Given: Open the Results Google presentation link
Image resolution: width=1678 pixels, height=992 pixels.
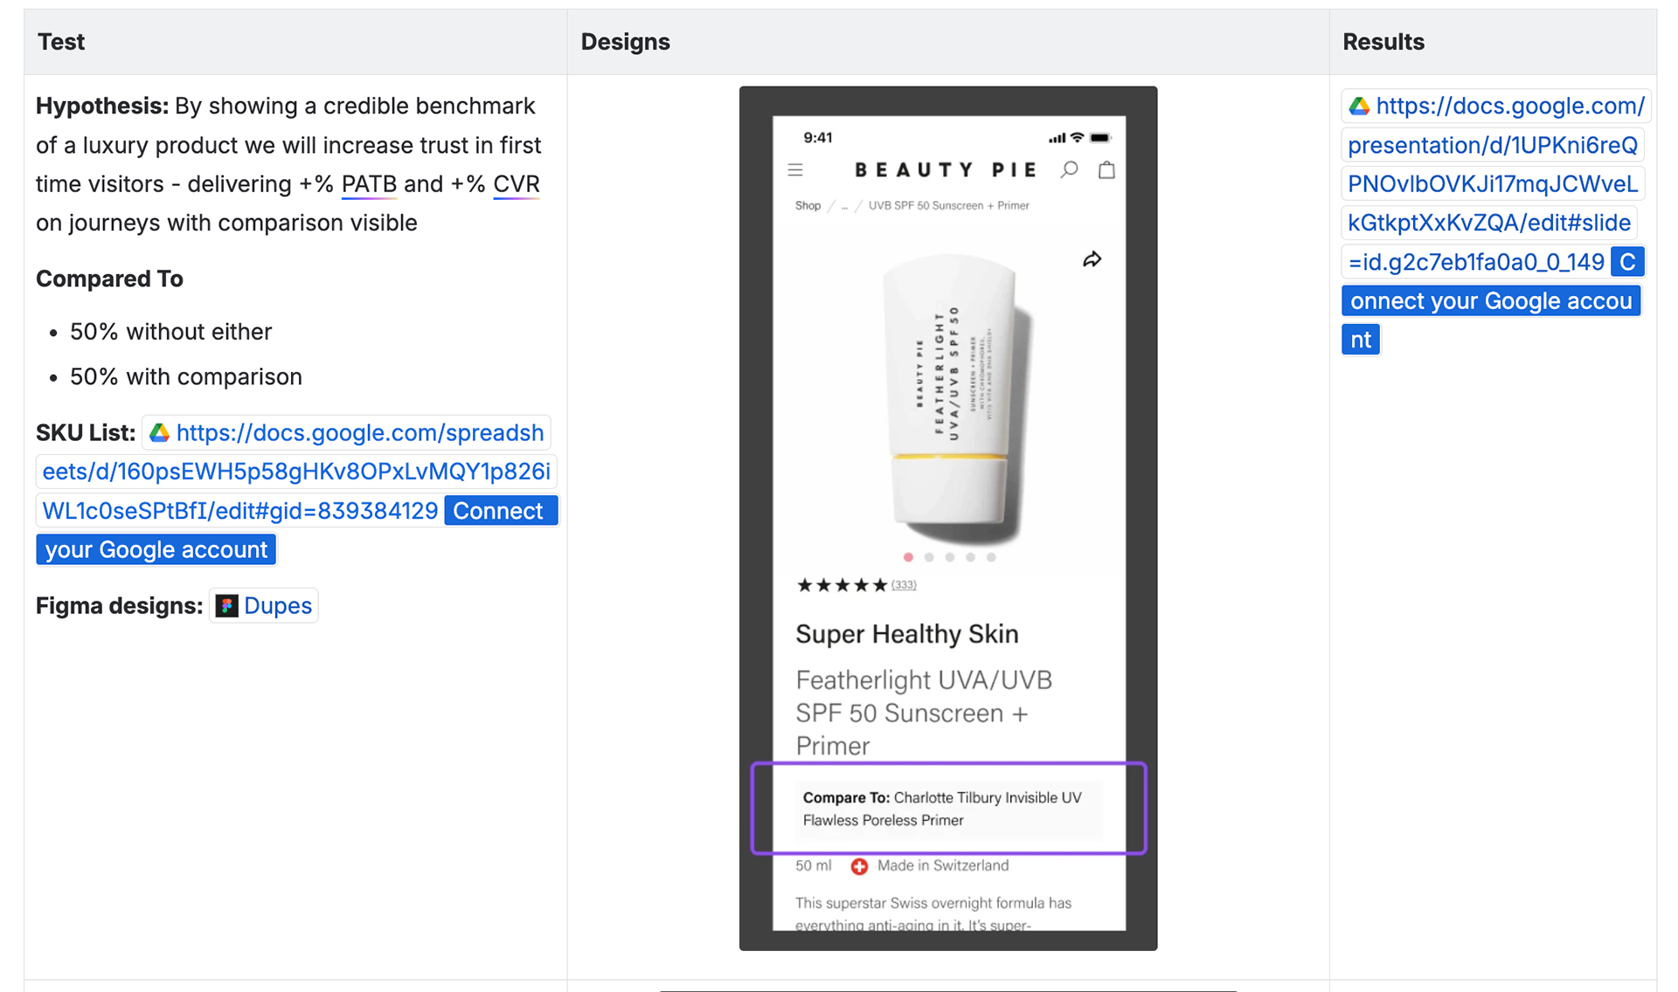Looking at the screenshot, I should click(1492, 184).
